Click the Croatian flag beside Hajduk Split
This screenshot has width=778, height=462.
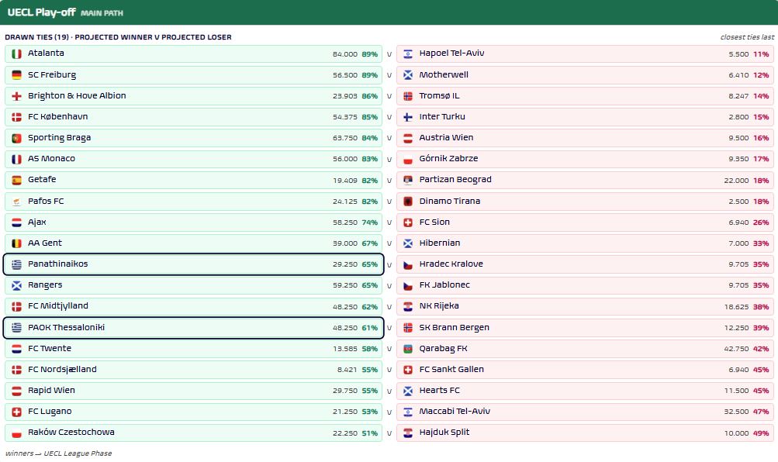408,433
